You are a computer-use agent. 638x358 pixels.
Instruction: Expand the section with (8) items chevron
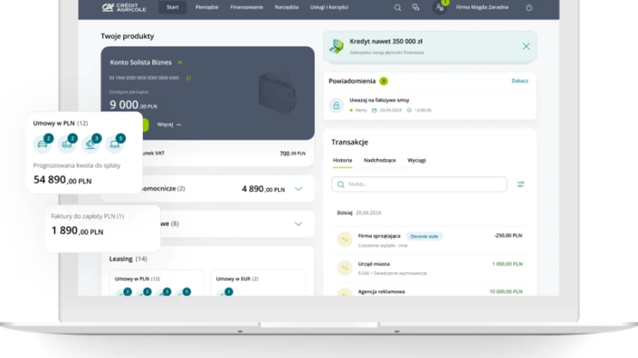pyautogui.click(x=299, y=224)
